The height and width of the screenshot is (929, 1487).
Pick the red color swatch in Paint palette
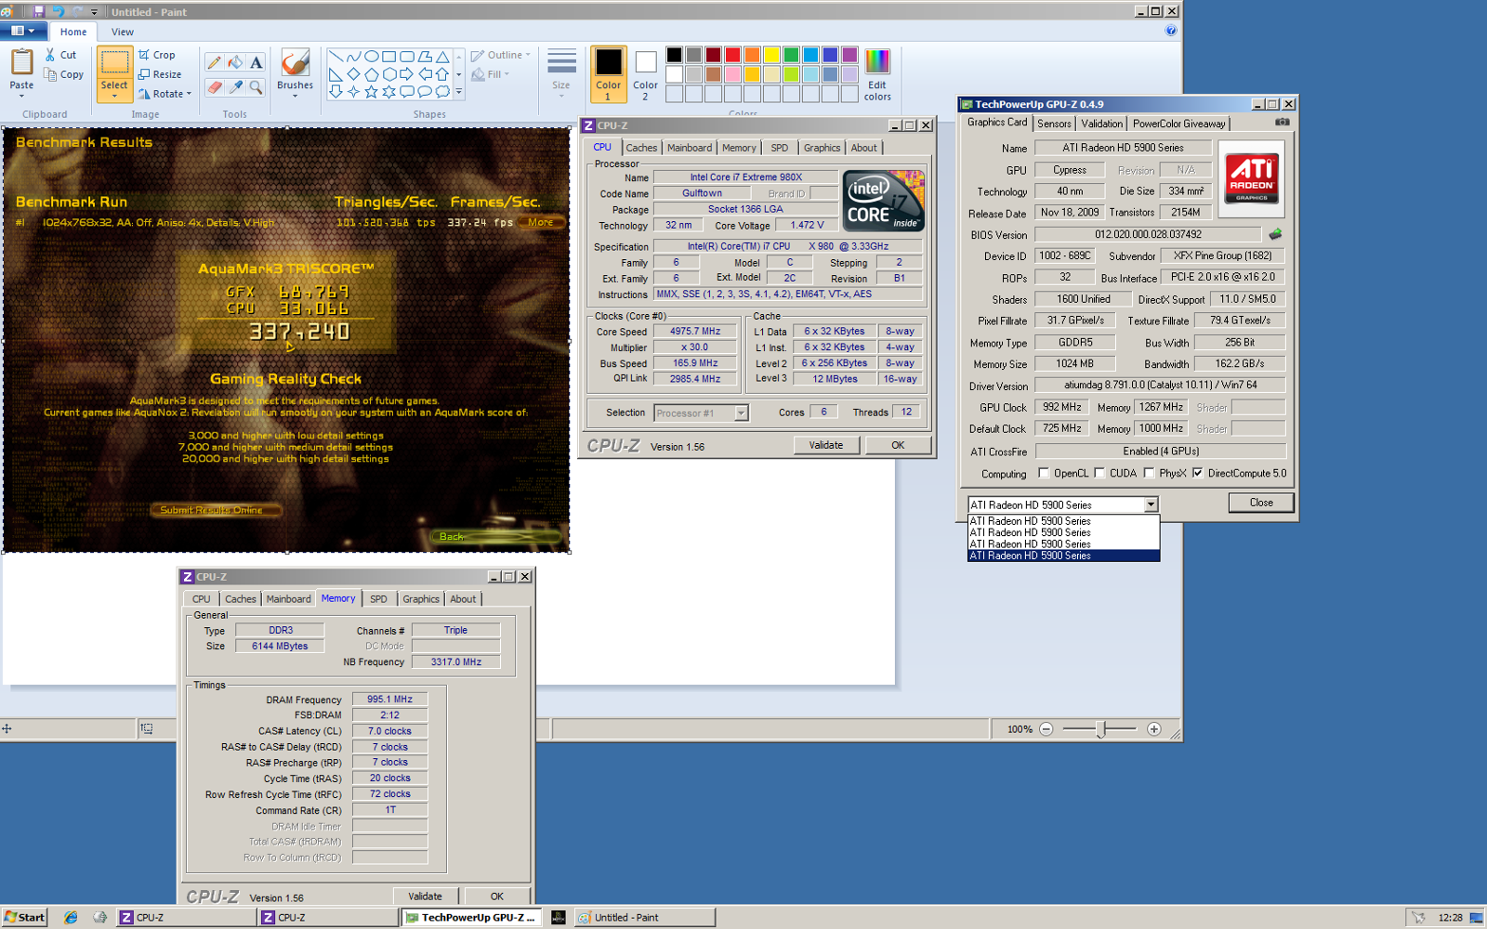click(732, 55)
